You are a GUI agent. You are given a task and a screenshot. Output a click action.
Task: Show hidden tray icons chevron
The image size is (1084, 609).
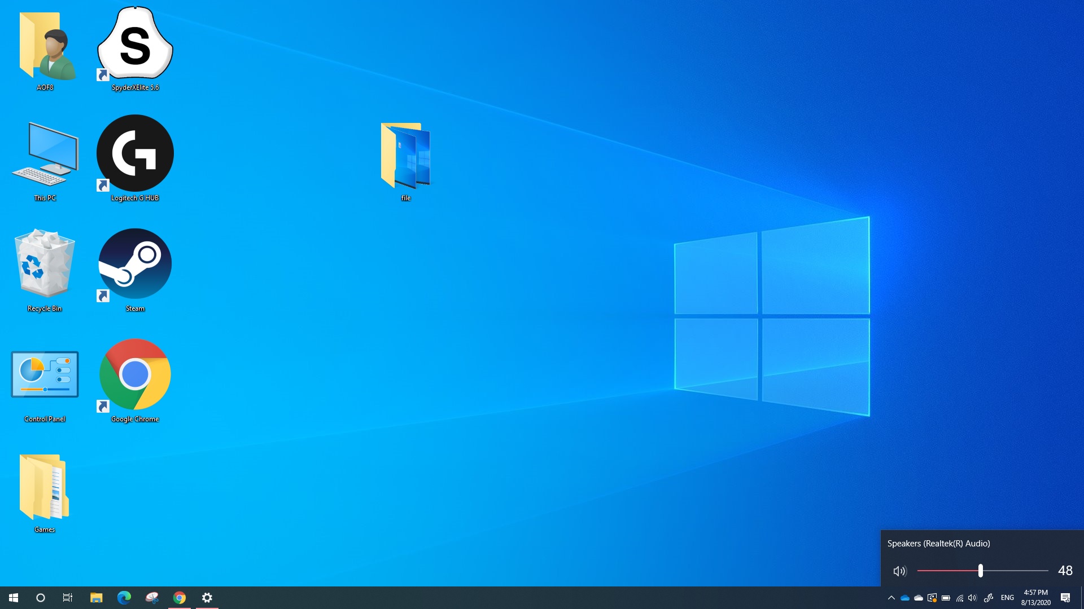(891, 598)
